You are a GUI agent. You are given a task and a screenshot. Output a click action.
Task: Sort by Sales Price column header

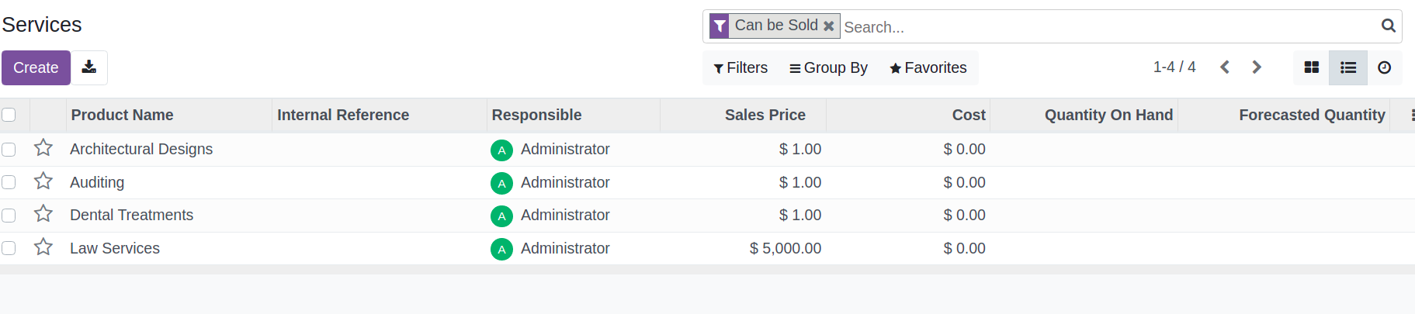click(x=765, y=115)
